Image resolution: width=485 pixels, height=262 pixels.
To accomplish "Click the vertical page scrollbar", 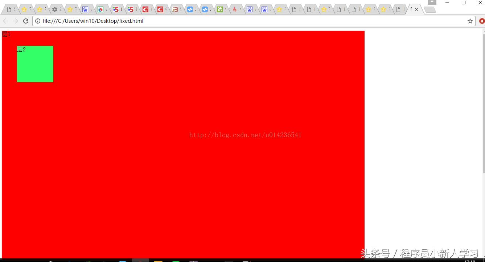I will coord(484,145).
